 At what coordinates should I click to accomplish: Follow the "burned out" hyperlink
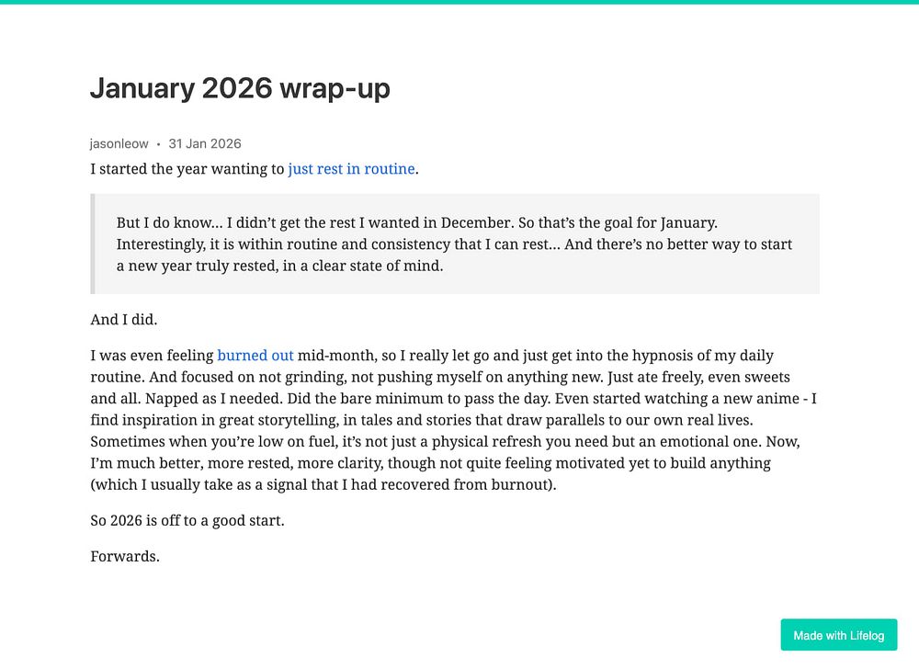[x=255, y=356]
